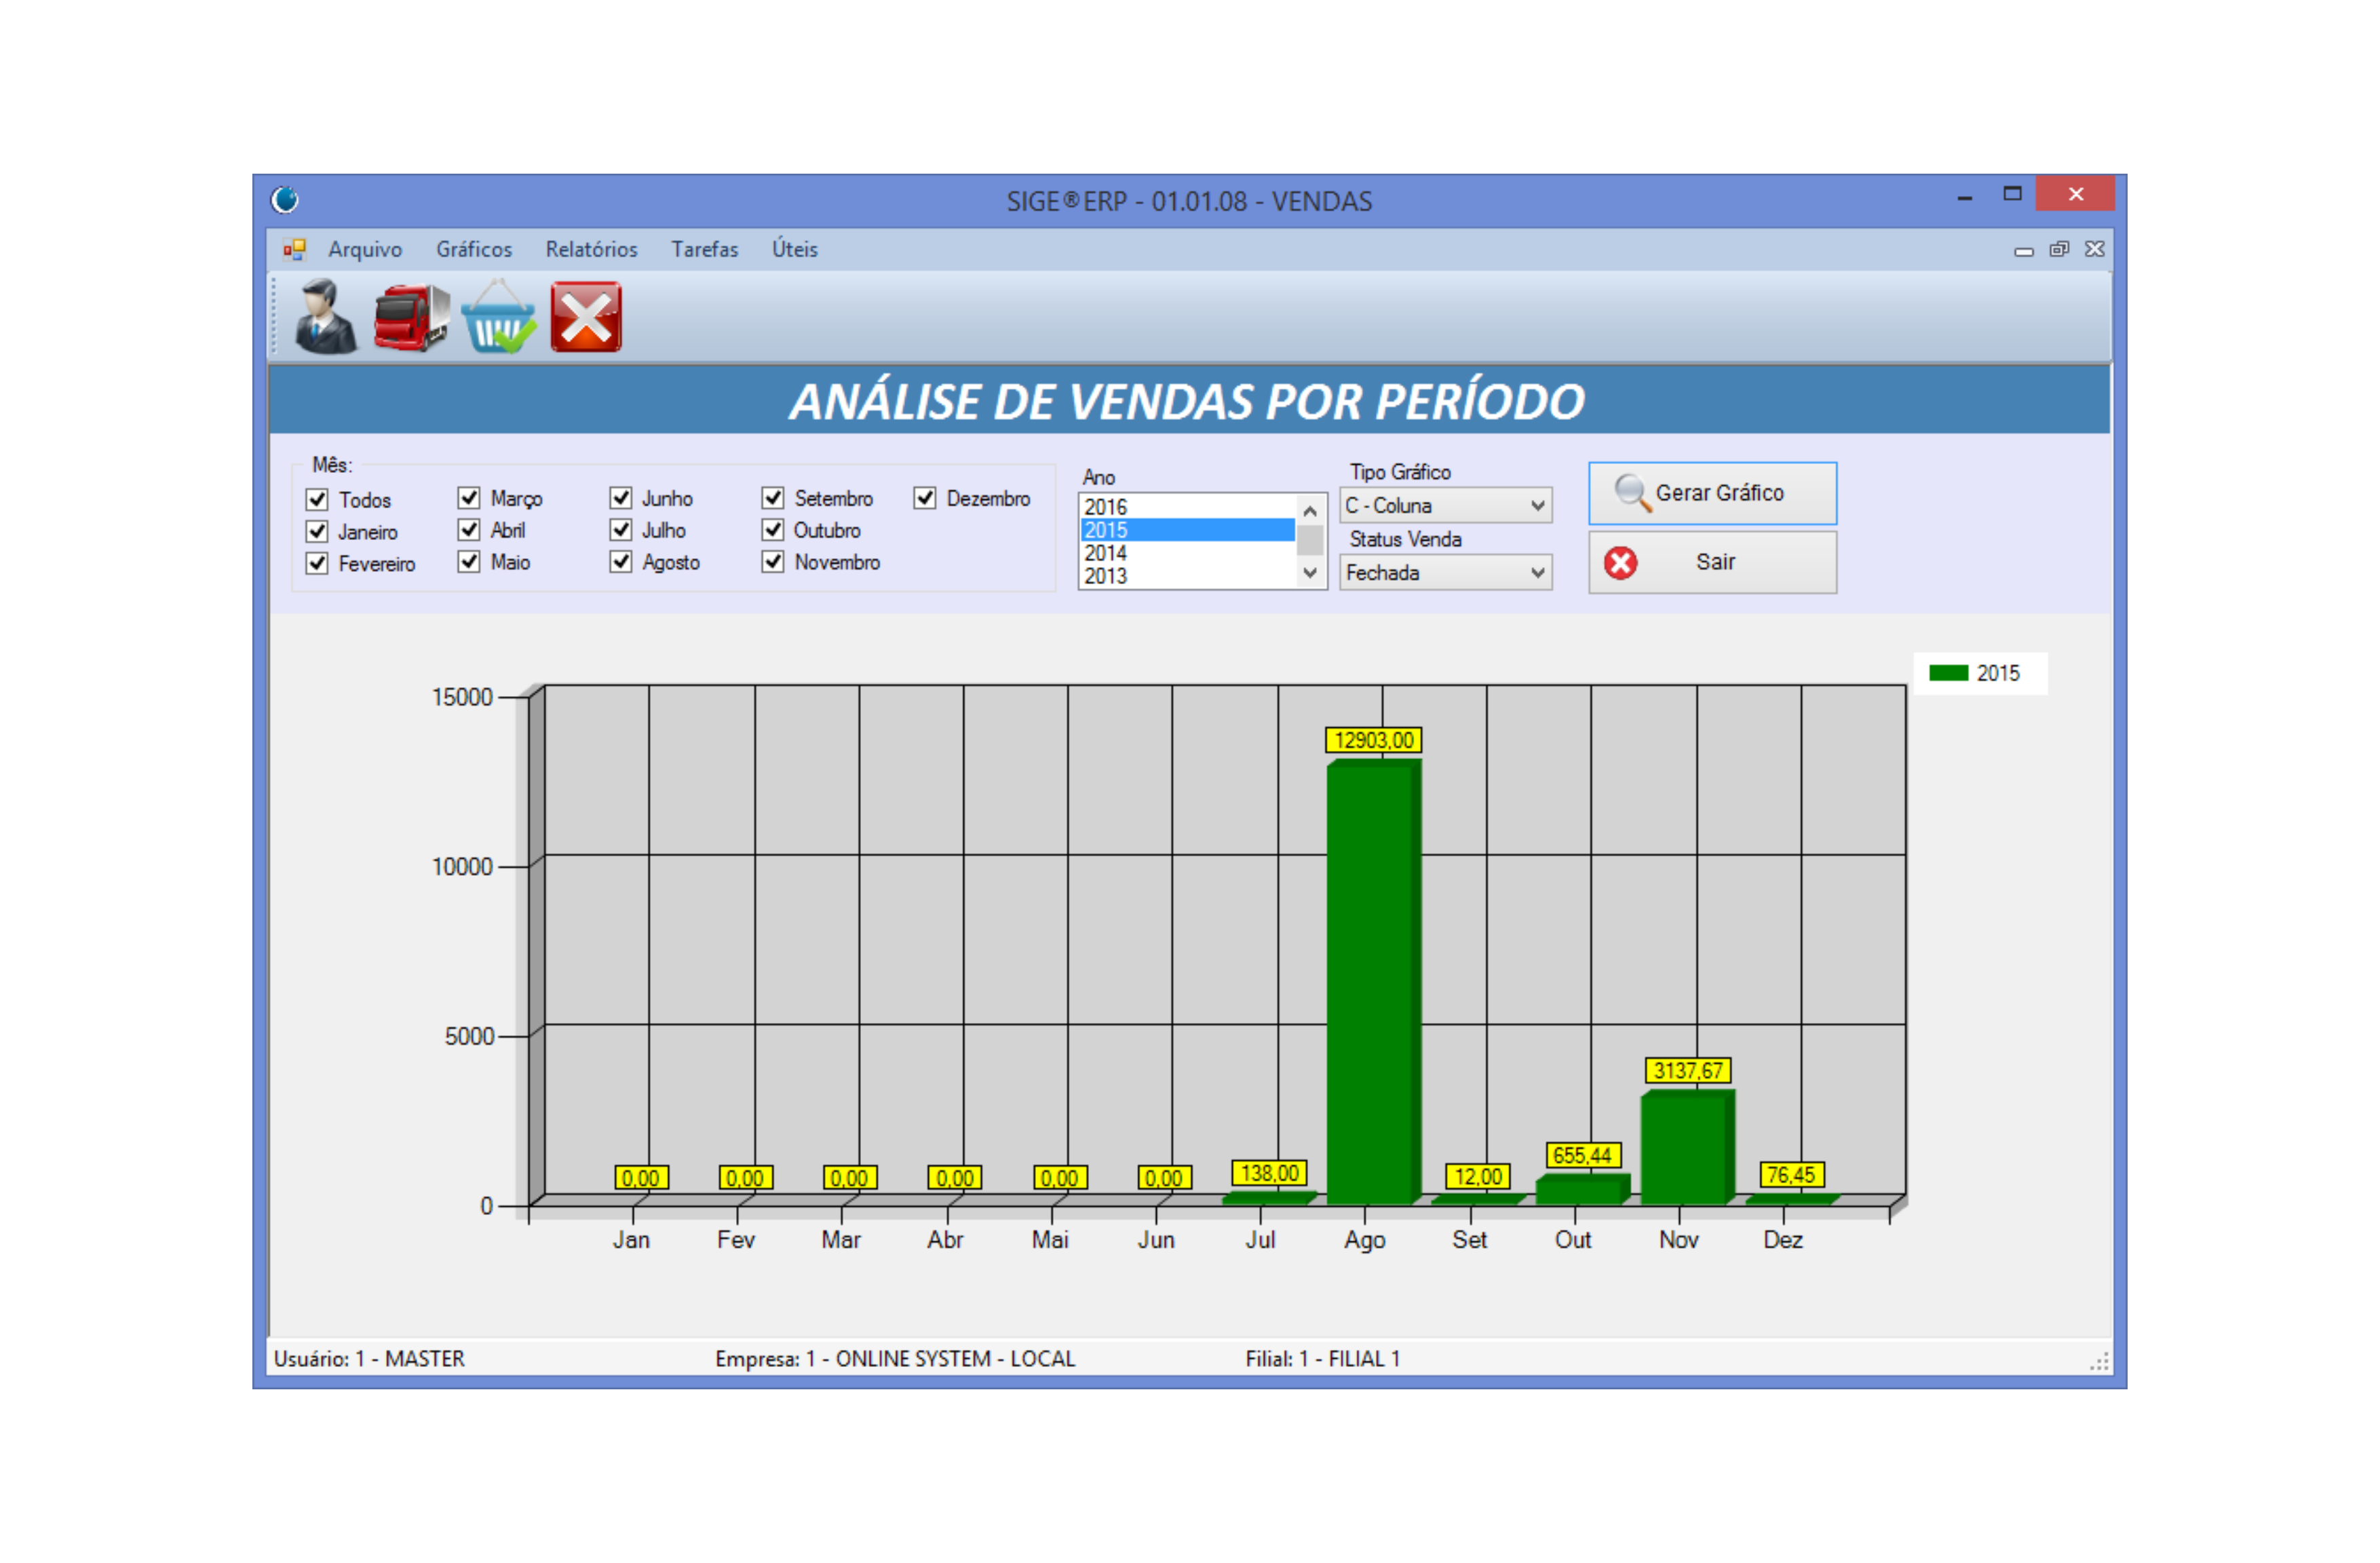Select year 2015 in Ano list
Image resolution: width=2380 pixels, height=1563 pixels.
tap(1188, 530)
